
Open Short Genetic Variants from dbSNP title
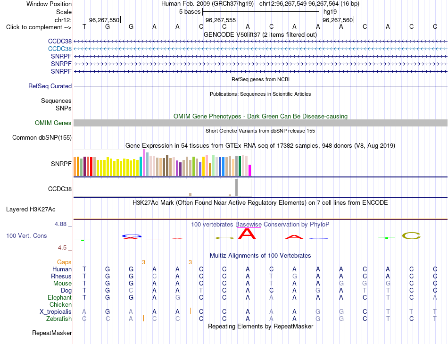260,131
